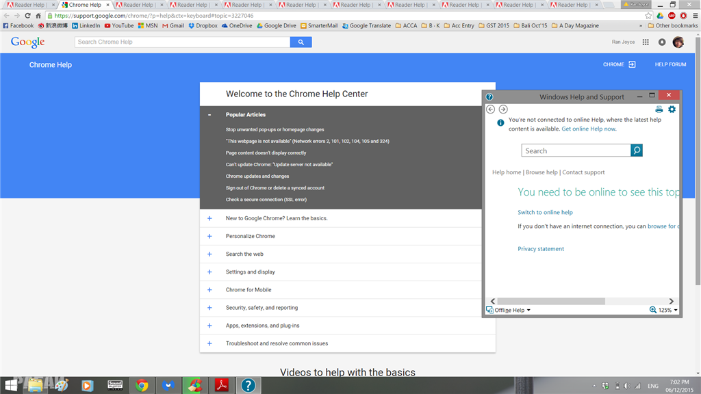Click the Google Drive extension icon
The width and height of the screenshot is (701, 394).
click(x=660, y=16)
